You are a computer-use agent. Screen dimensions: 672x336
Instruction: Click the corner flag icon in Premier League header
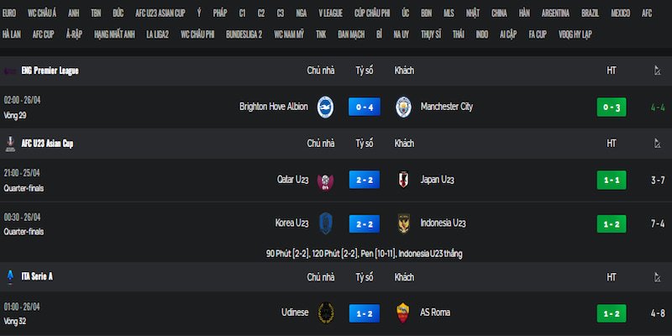pyautogui.click(x=657, y=71)
